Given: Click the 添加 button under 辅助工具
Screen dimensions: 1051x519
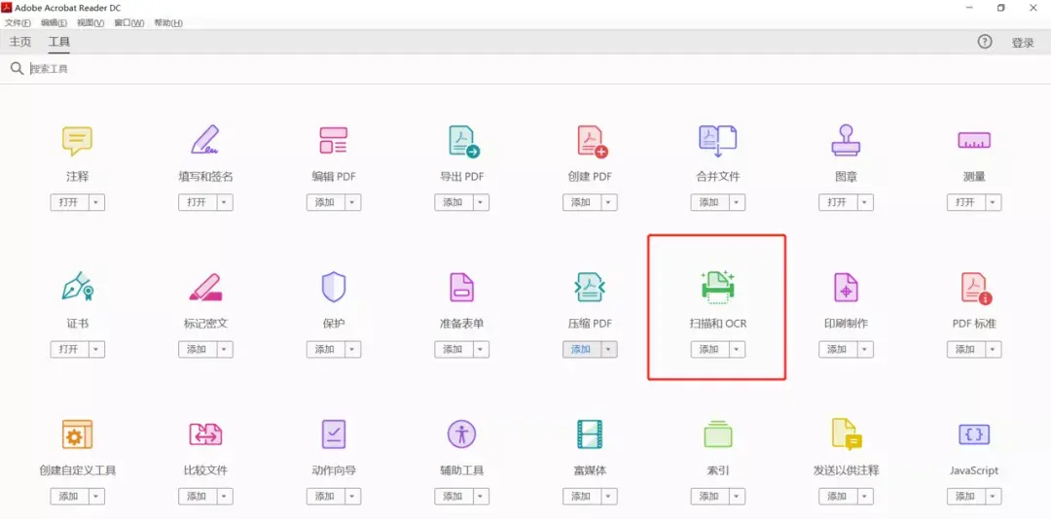Looking at the screenshot, I should point(453,497).
